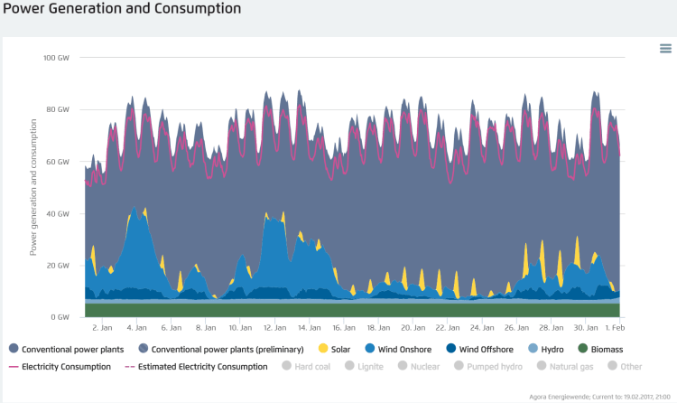Click the Hydro legend circle

(533, 349)
